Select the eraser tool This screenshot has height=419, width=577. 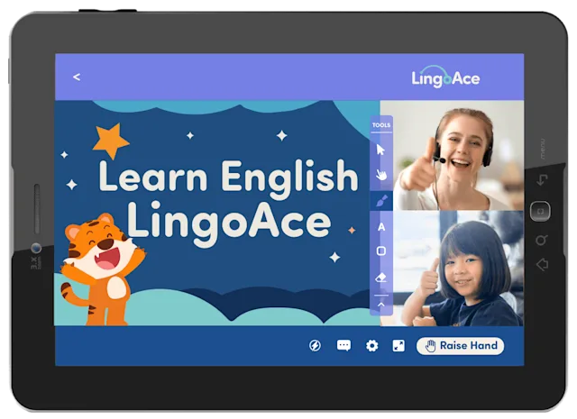click(380, 278)
